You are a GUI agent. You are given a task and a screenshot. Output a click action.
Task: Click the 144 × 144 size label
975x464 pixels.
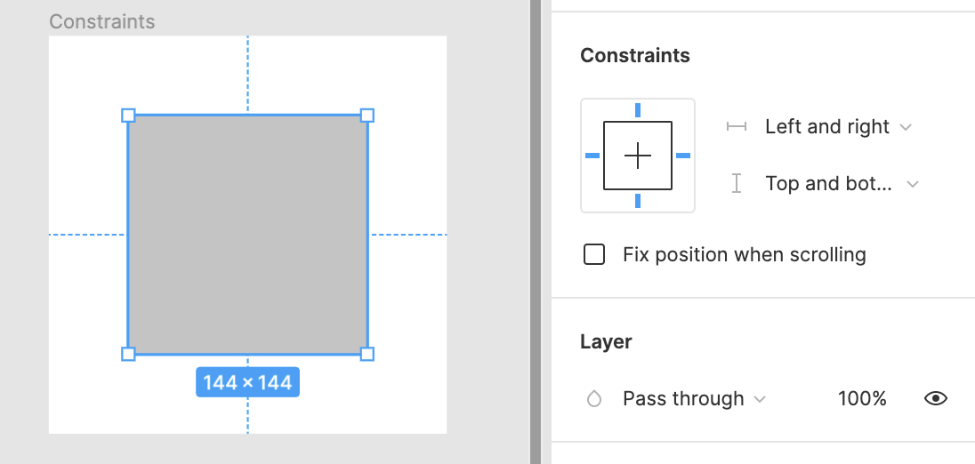click(x=247, y=382)
